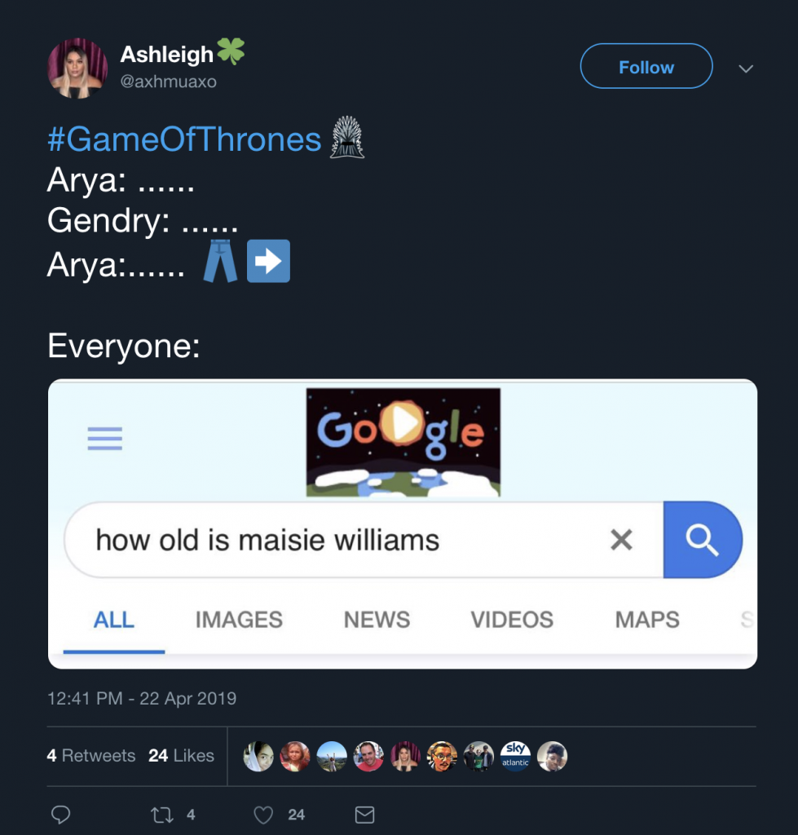
Task: Click the Sky Atlantic liker avatar
Action: pyautogui.click(x=515, y=756)
